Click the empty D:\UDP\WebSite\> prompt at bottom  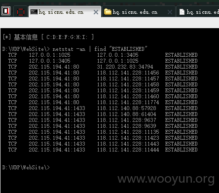pos(26,167)
